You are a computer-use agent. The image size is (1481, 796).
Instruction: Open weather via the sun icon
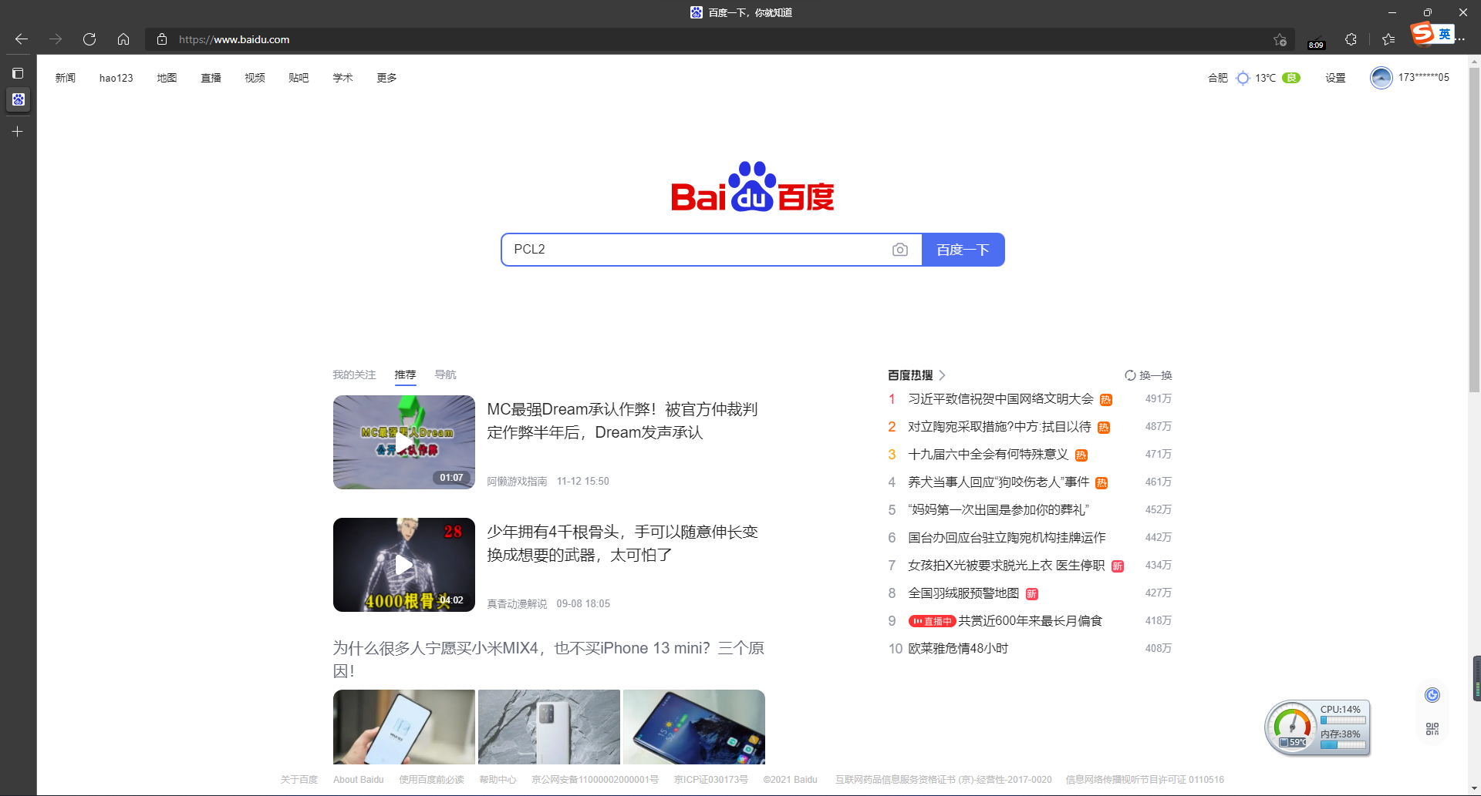[x=1243, y=78]
